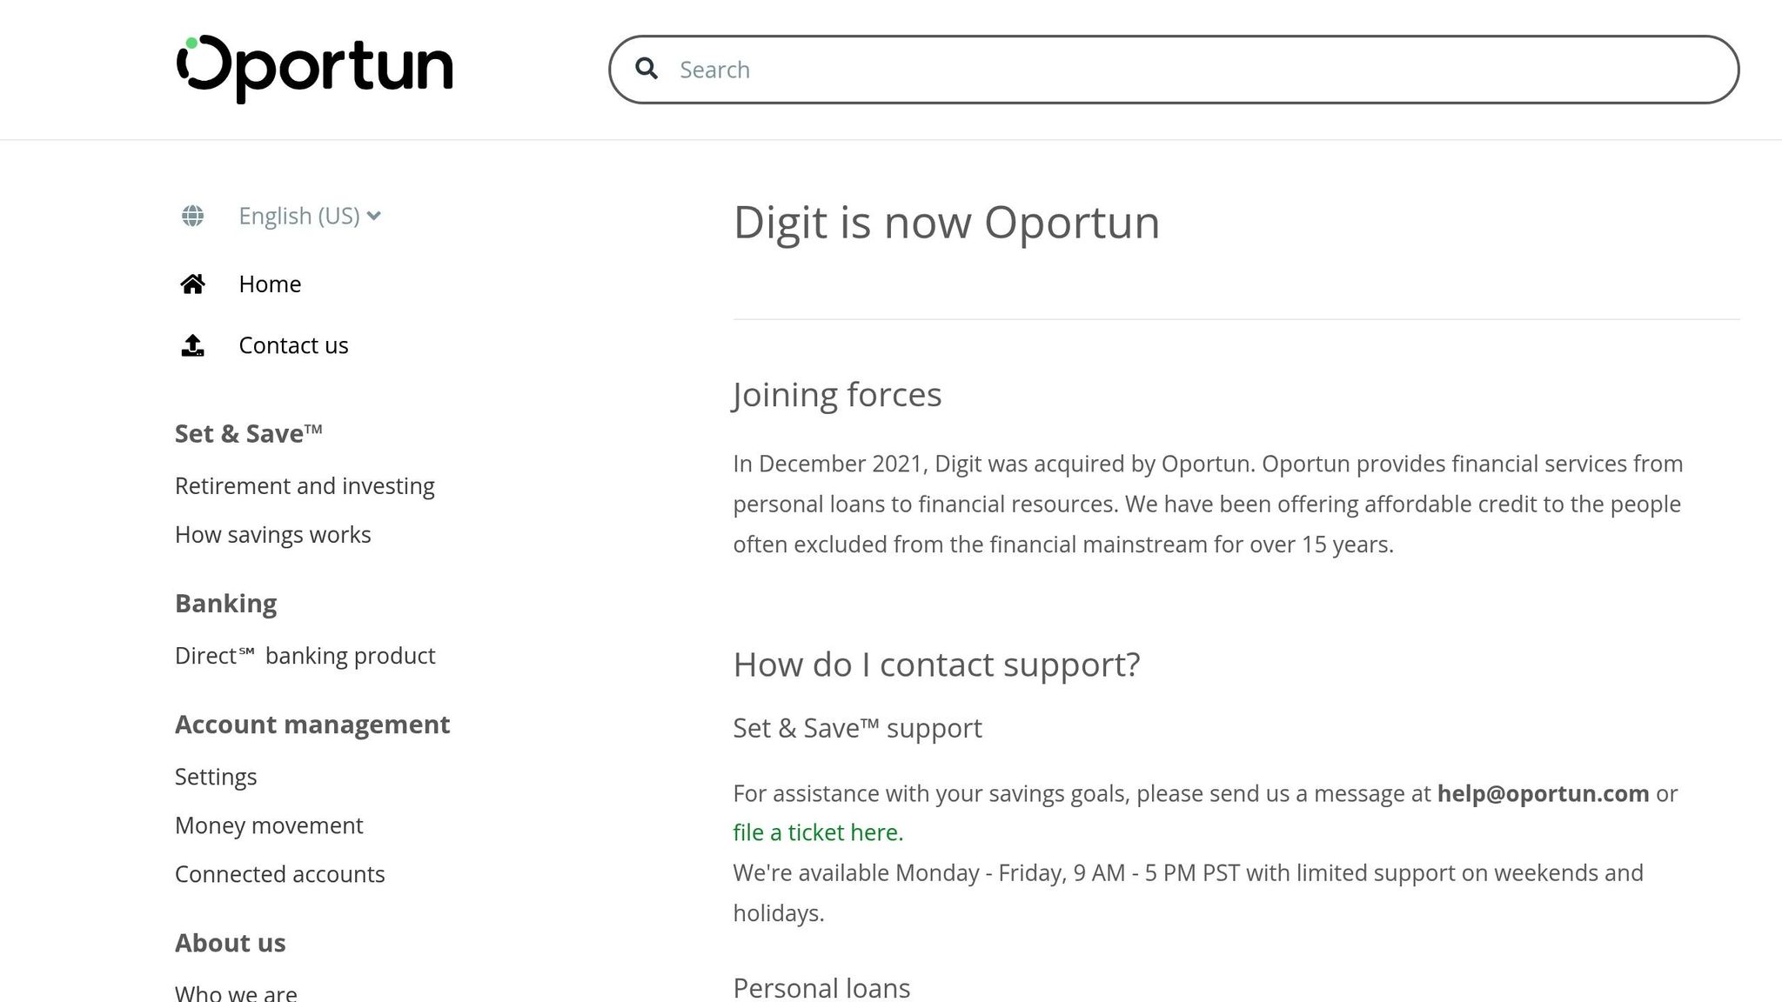The height and width of the screenshot is (1002, 1782).
Task: Click the 'Digit is now Oportun' title
Action: tap(947, 223)
